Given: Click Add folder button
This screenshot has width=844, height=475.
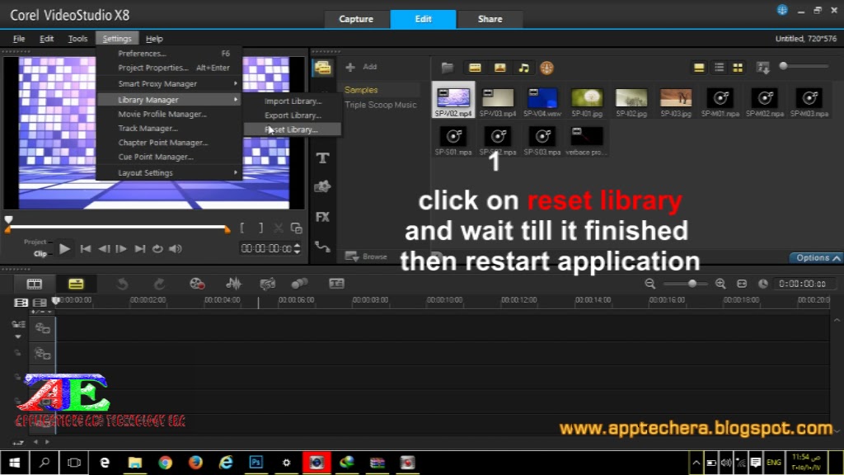Looking at the screenshot, I should (361, 67).
